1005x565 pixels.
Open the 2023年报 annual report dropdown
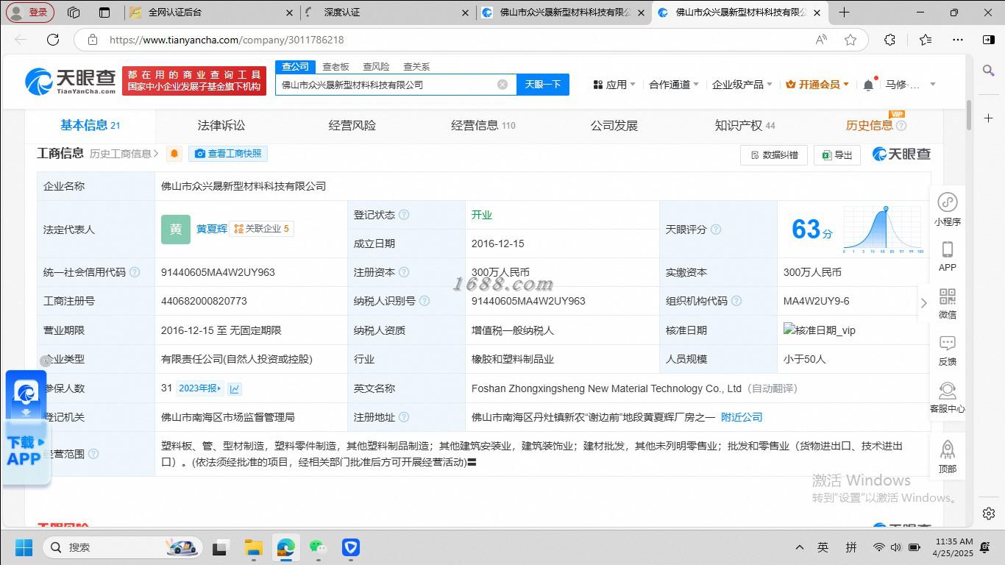200,388
